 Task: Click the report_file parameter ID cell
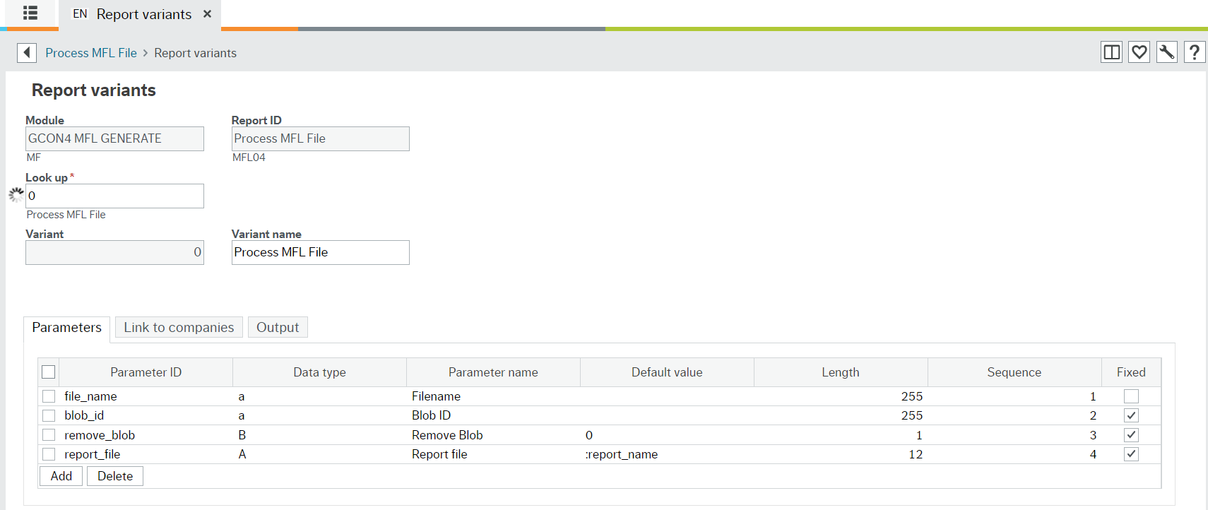[x=146, y=454]
